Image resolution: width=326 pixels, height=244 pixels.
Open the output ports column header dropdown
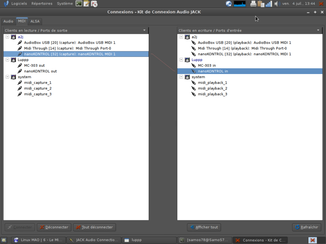144,30
